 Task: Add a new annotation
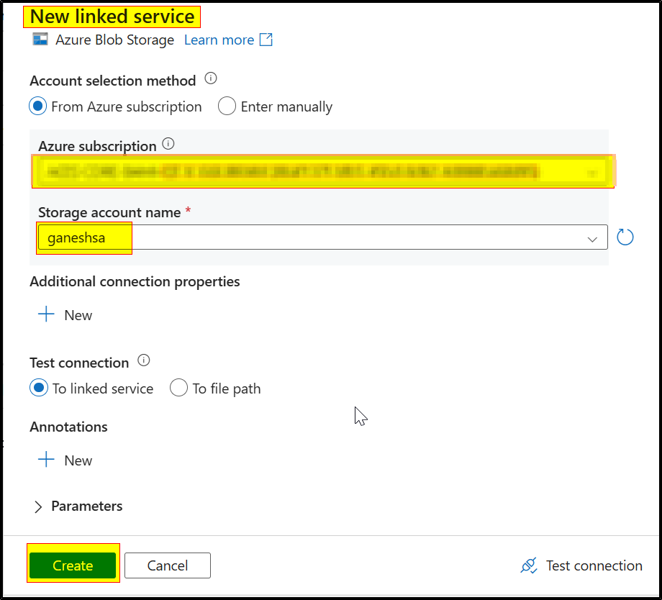coord(64,460)
